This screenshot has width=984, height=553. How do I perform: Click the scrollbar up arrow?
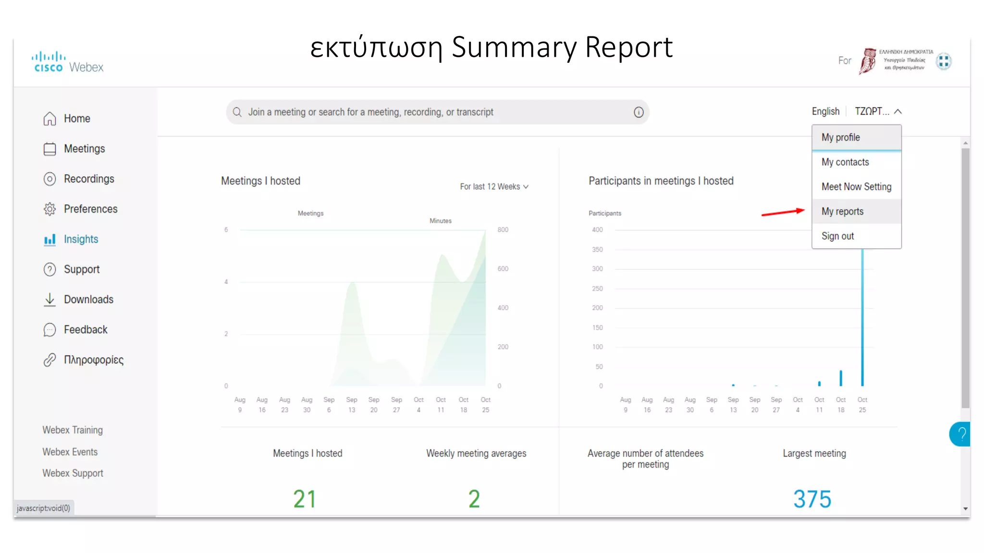(965, 143)
